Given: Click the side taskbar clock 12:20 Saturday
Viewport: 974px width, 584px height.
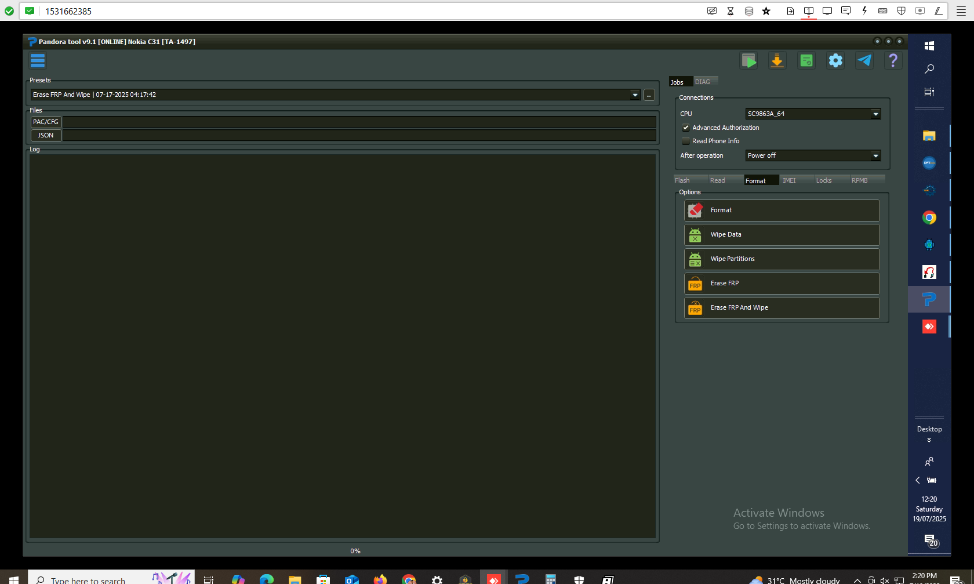Looking at the screenshot, I should point(929,509).
